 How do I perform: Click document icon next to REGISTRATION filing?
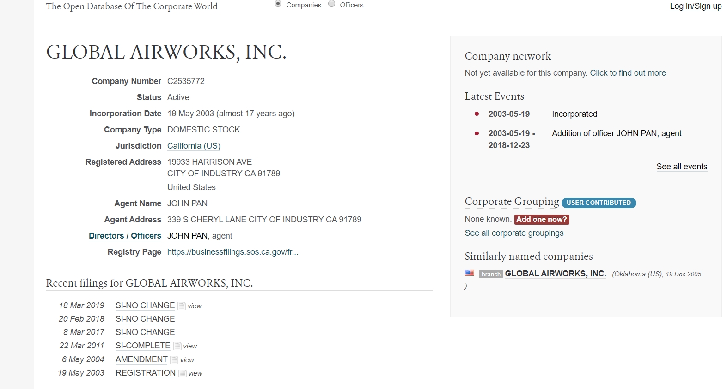[183, 373]
